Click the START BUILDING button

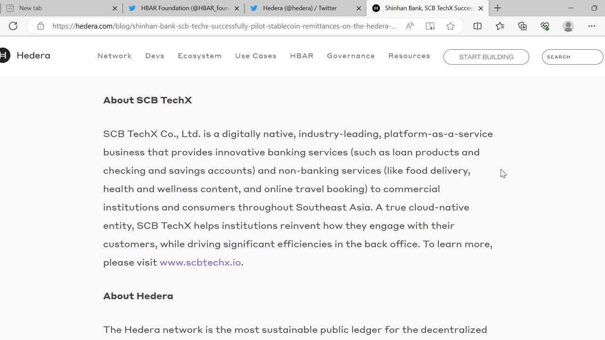pos(486,57)
